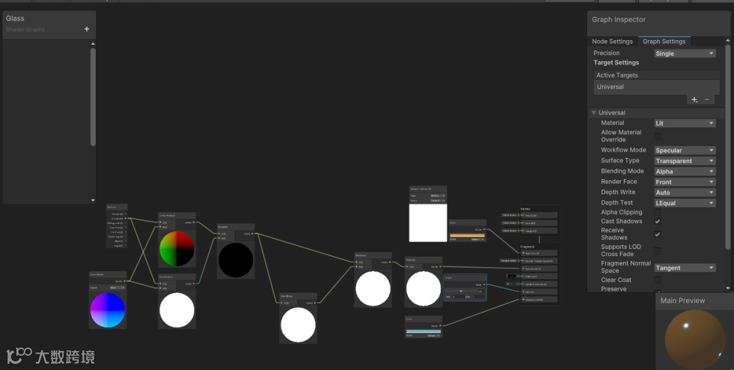This screenshot has height=370, width=734.
Task: Click the slider track in the Slider node
Action: coord(460,291)
